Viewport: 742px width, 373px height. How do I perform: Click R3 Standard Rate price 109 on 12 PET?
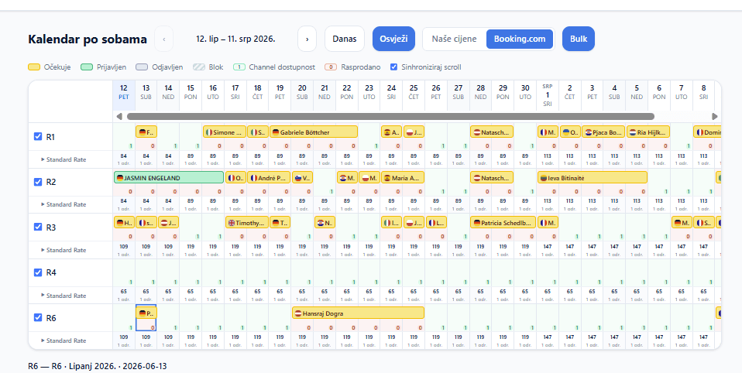[124, 247]
